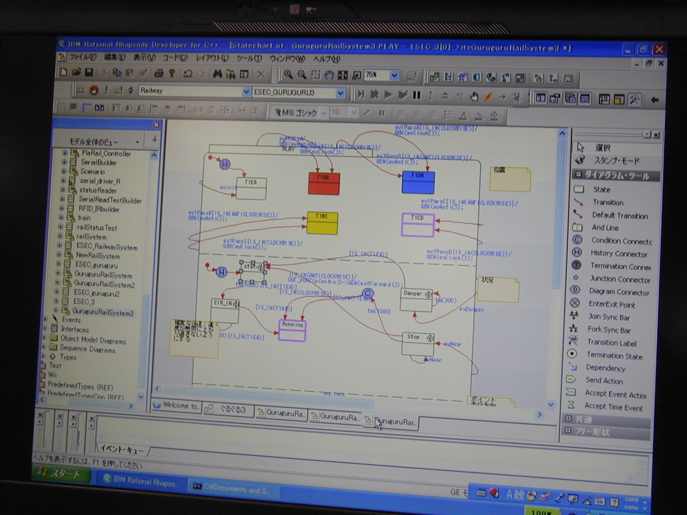Switch to the Welcome to tab
This screenshot has width=687, height=515.
(x=177, y=405)
